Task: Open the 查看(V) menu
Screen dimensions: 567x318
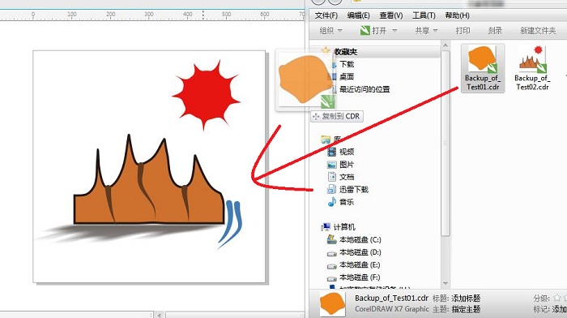Action: point(391,15)
